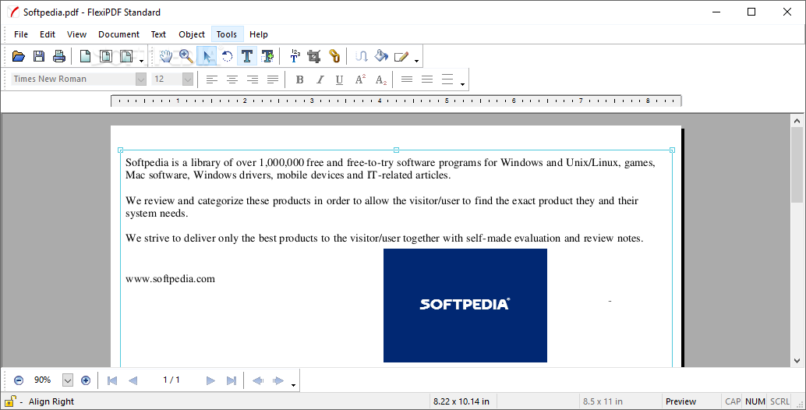This screenshot has width=806, height=410.
Task: Toggle underline formatting
Action: point(339,80)
